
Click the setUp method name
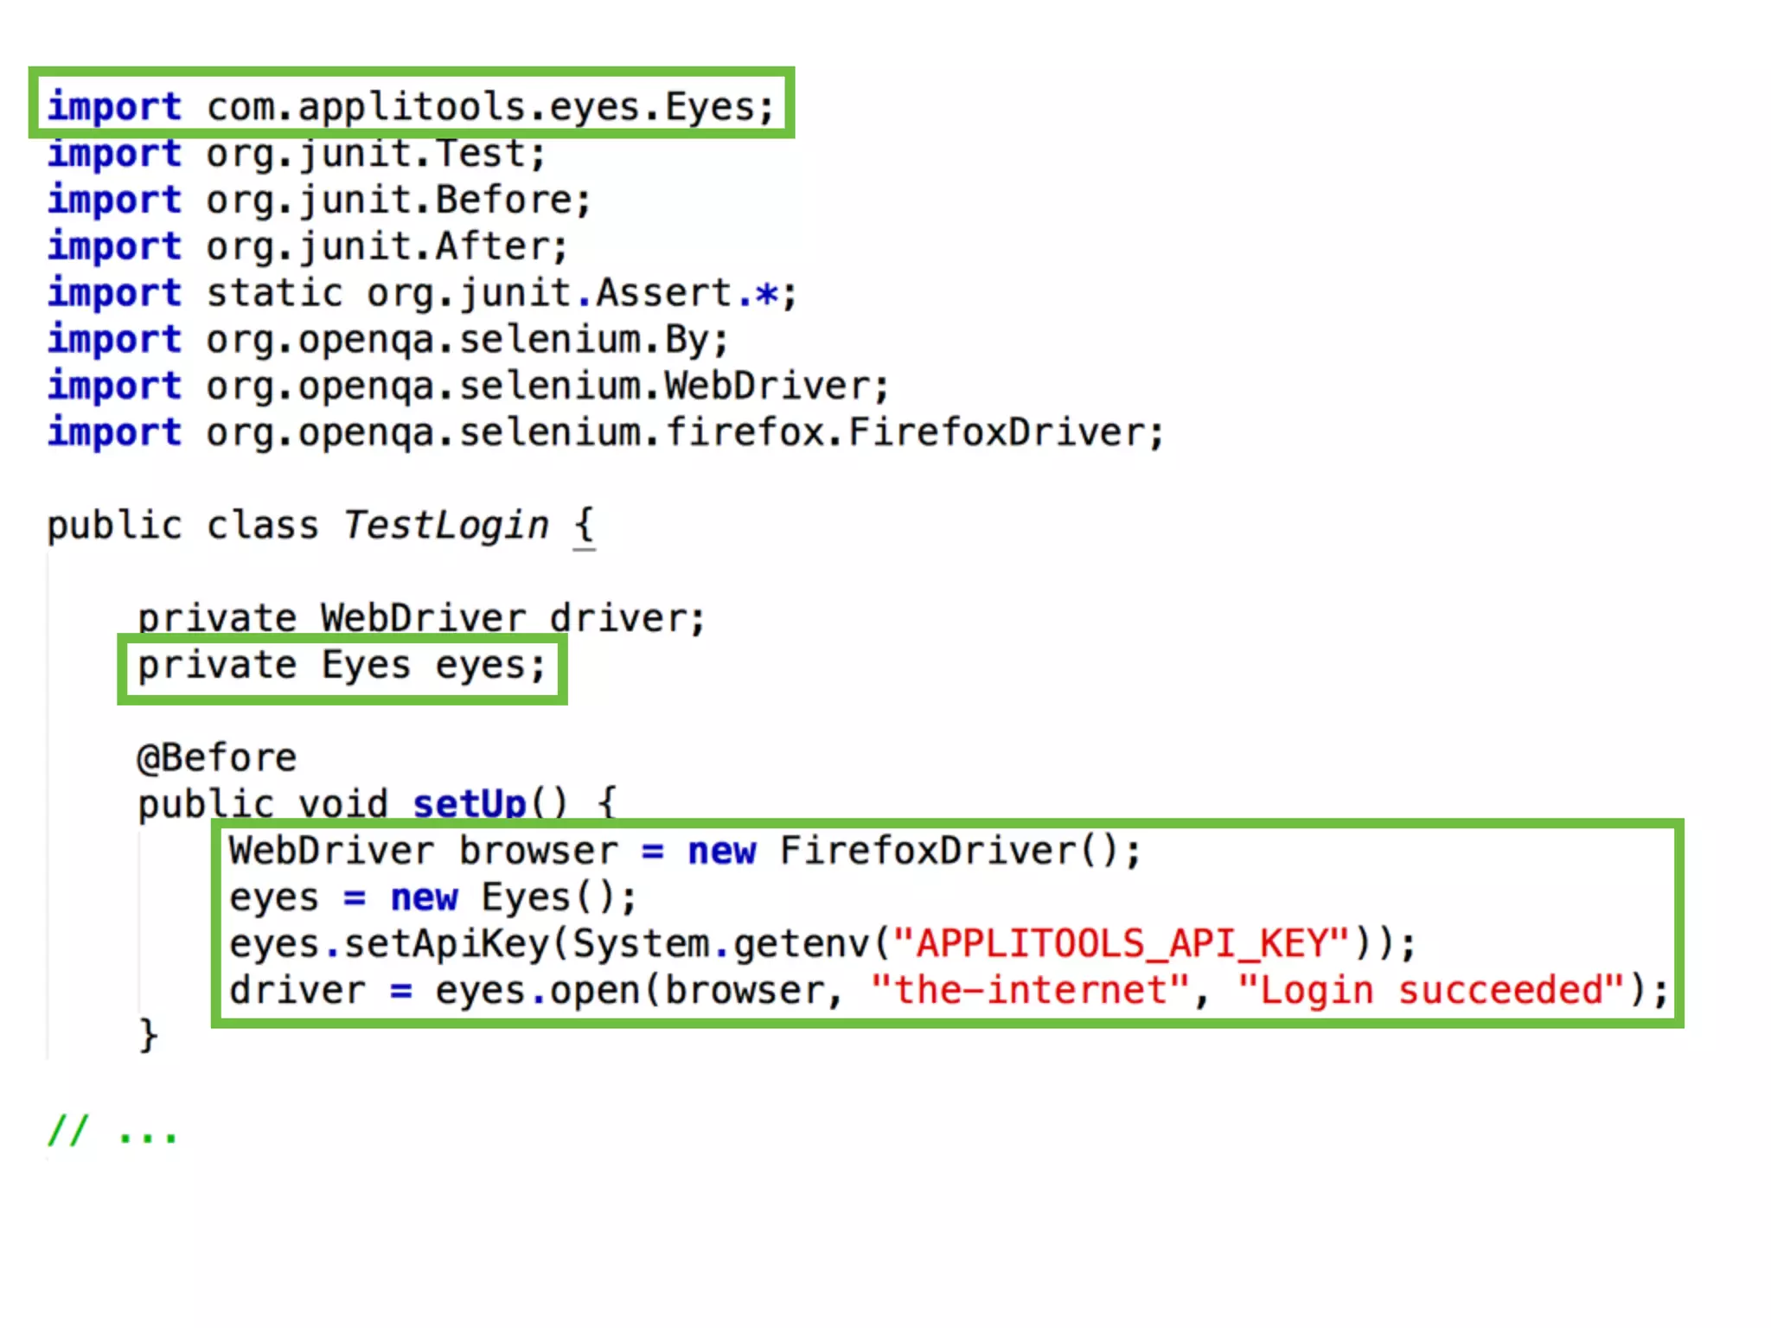(x=469, y=803)
